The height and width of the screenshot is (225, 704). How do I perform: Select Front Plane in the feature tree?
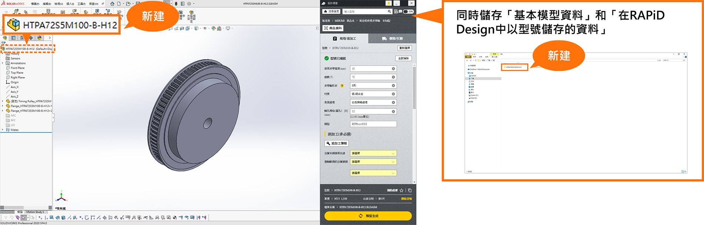tap(17, 68)
